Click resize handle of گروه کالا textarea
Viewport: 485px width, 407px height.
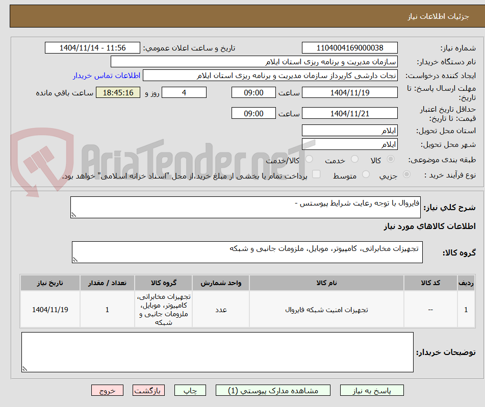coord(75,260)
